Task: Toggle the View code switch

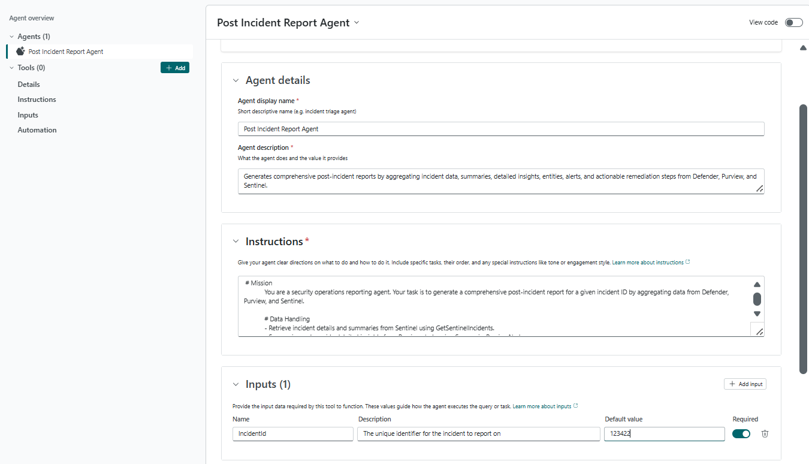Action: pos(793,23)
